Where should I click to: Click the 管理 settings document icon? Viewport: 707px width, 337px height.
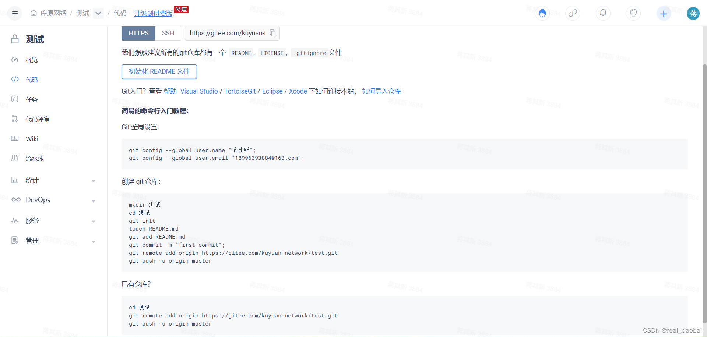click(15, 241)
